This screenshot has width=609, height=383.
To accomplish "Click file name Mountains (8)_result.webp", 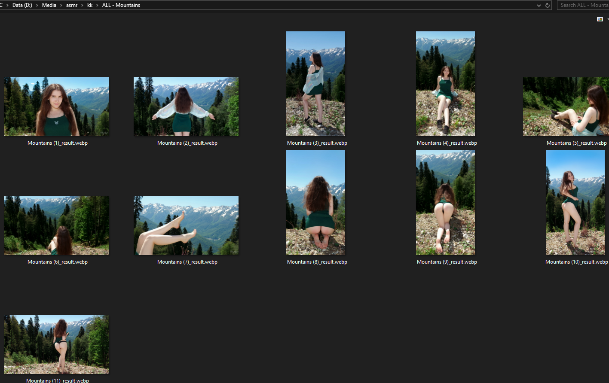I will (x=317, y=262).
